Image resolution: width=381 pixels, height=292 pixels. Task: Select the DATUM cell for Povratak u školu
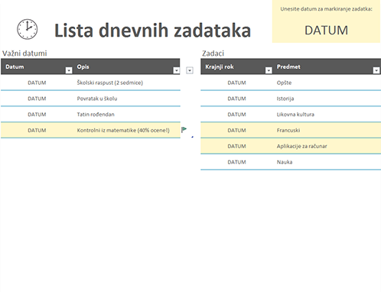coord(37,99)
